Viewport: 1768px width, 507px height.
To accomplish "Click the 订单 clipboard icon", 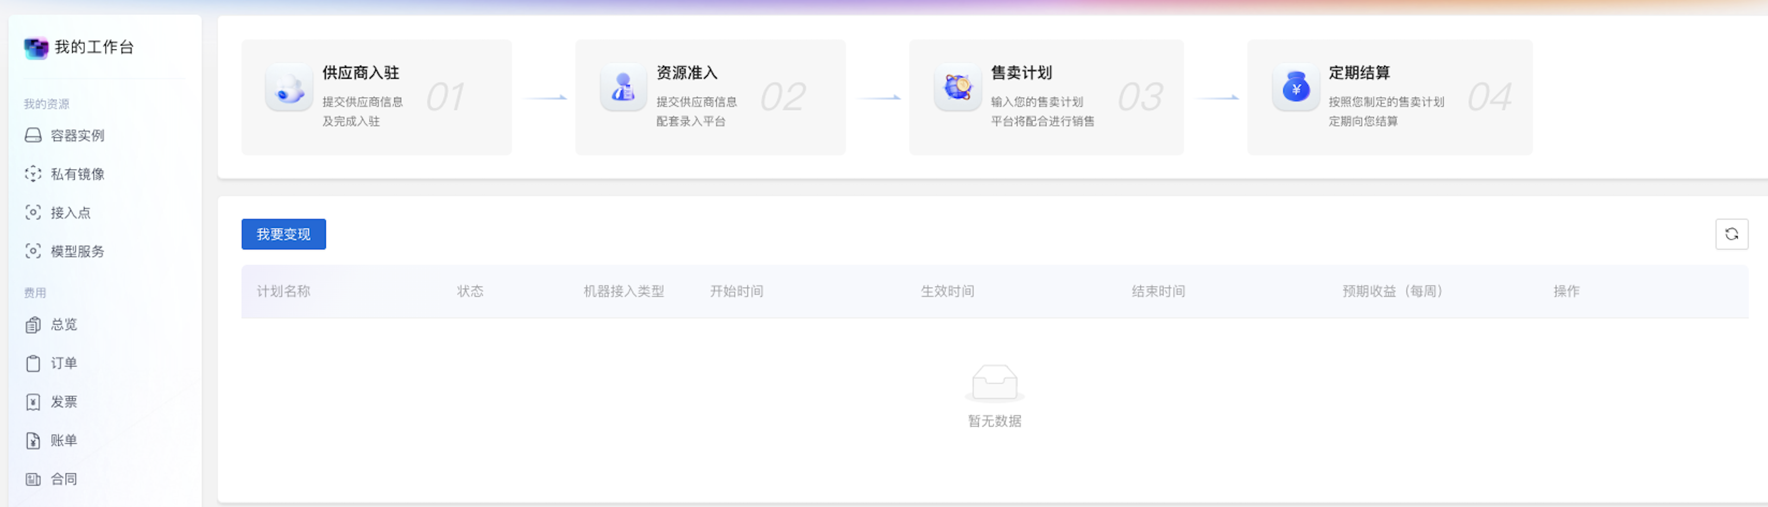I will [x=33, y=364].
